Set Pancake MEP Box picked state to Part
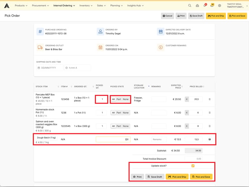This screenshot has height=187, width=249. [x=119, y=99]
